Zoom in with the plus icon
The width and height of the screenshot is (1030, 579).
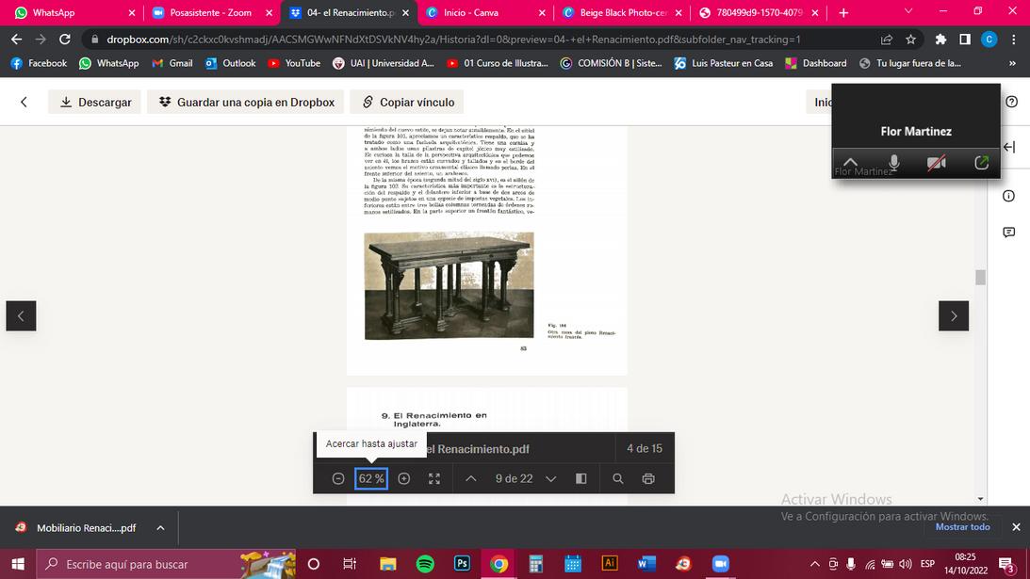[x=404, y=478]
